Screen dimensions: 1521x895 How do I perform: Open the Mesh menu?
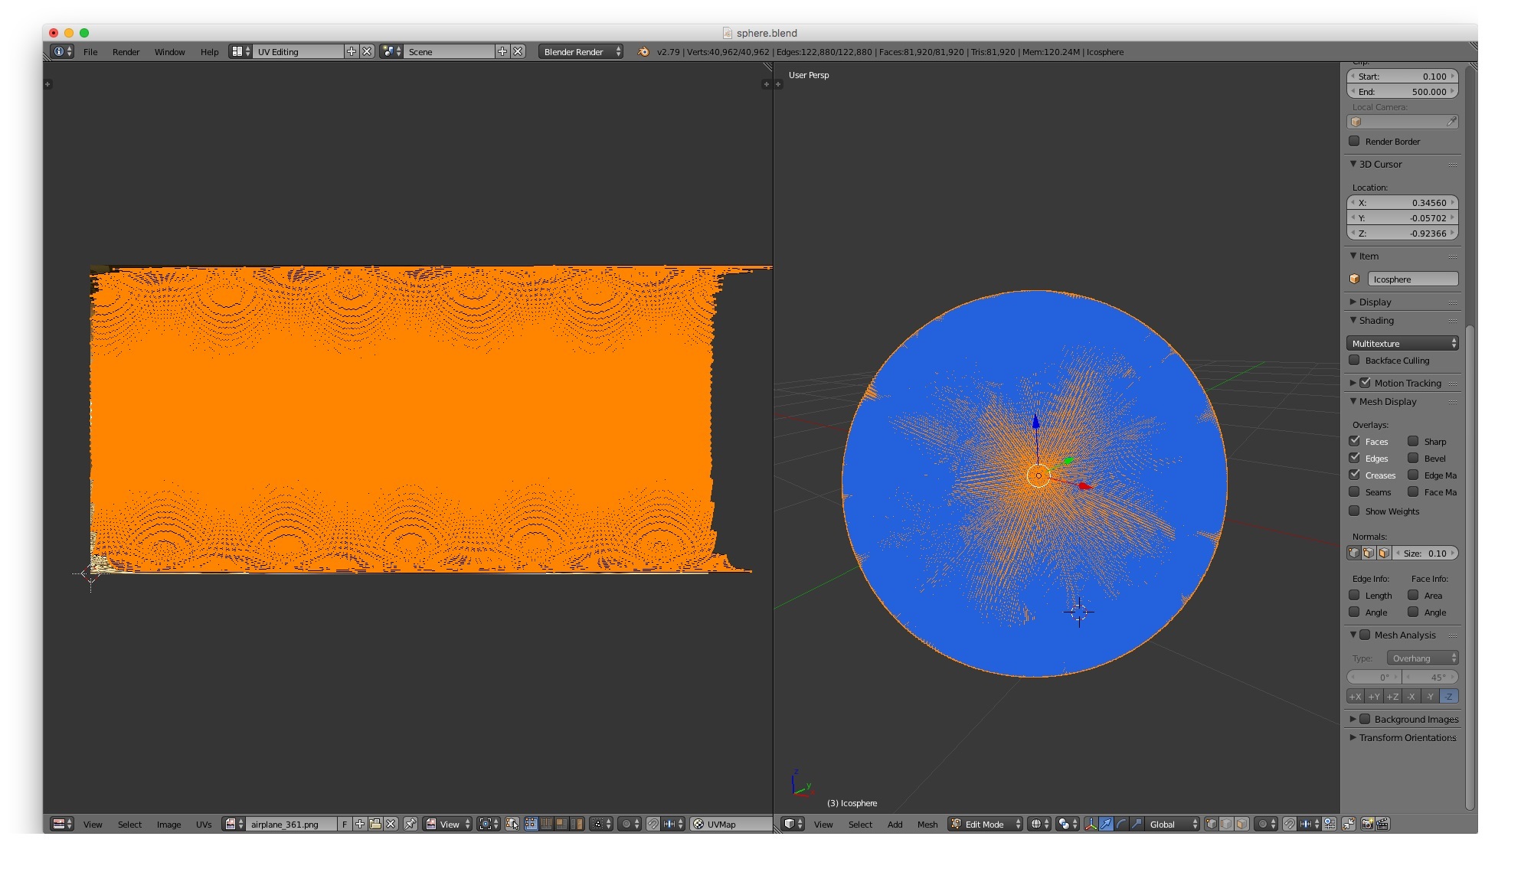pyautogui.click(x=927, y=824)
